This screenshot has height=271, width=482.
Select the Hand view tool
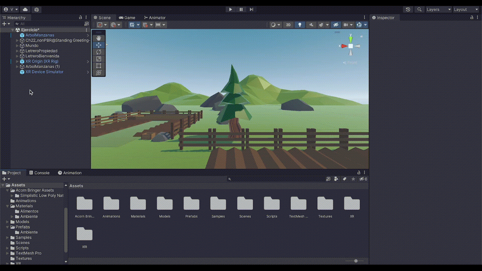pos(99,38)
